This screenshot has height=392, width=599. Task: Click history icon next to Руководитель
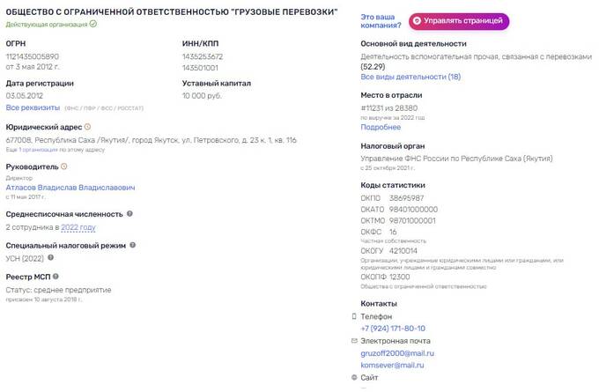point(64,166)
